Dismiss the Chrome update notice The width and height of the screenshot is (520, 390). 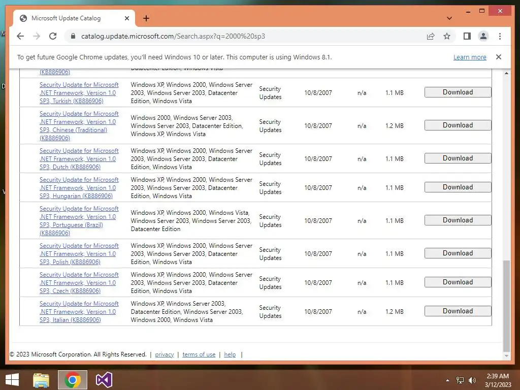point(499,57)
